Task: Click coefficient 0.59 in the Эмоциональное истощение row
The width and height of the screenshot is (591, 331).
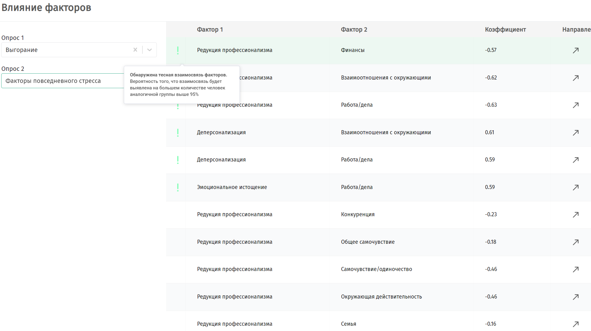Action: [x=490, y=187]
